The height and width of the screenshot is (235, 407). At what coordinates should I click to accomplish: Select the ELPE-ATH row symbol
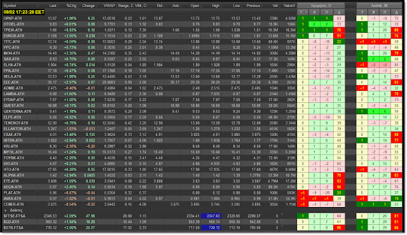12,117
